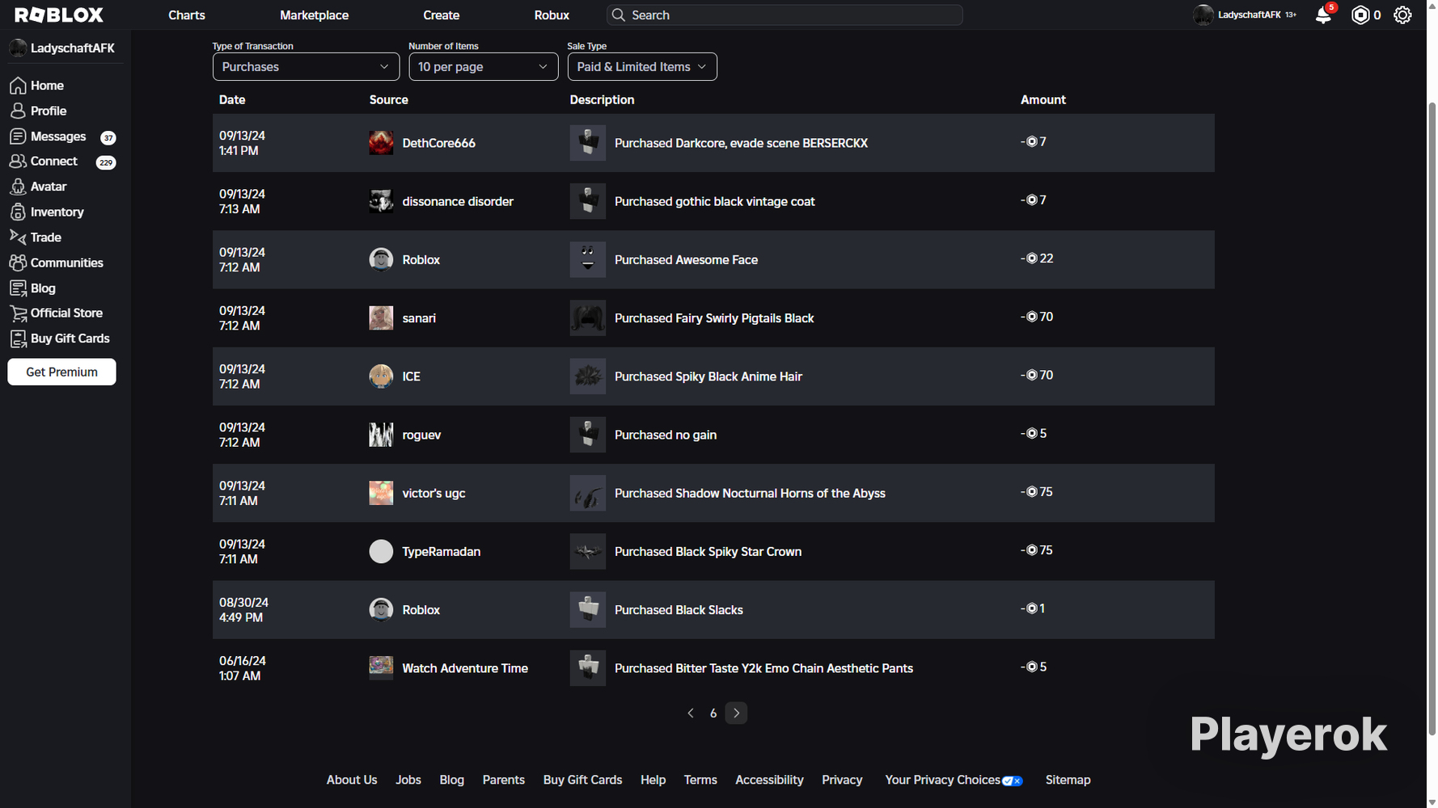The height and width of the screenshot is (808, 1438).
Task: Go to the Charts tab
Action: point(187,15)
